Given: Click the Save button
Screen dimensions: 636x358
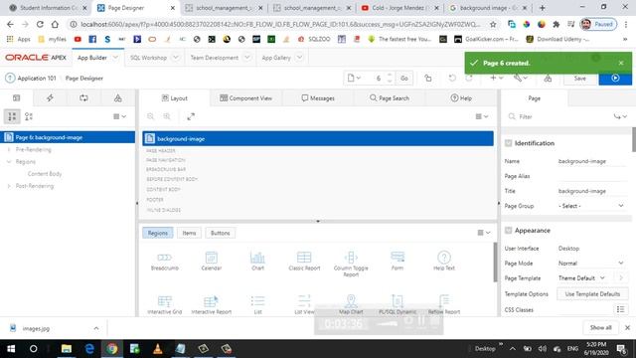Looking at the screenshot, I should [x=580, y=79].
